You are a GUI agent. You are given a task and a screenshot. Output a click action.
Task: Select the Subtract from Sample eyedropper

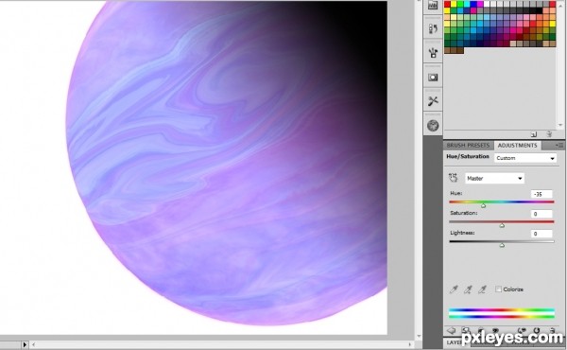[482, 289]
